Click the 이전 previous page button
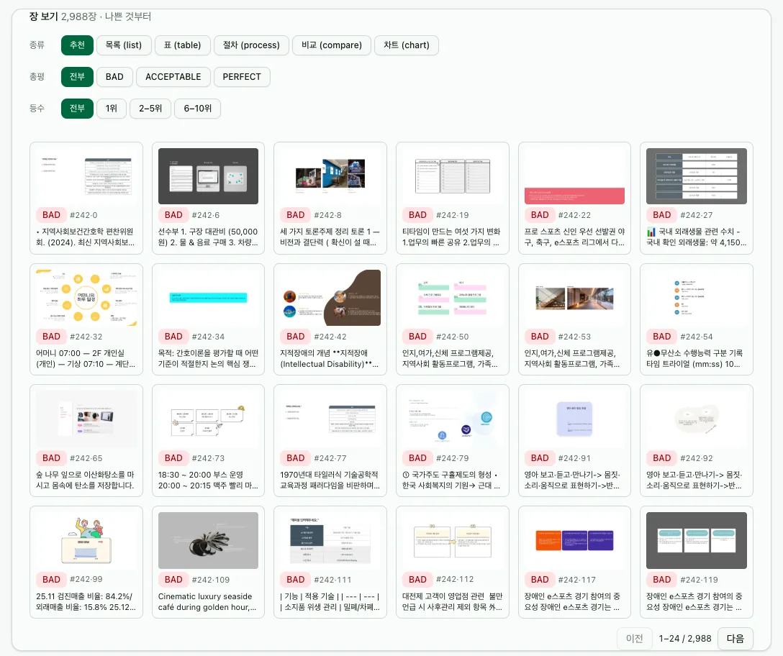783x656 pixels. [x=634, y=638]
